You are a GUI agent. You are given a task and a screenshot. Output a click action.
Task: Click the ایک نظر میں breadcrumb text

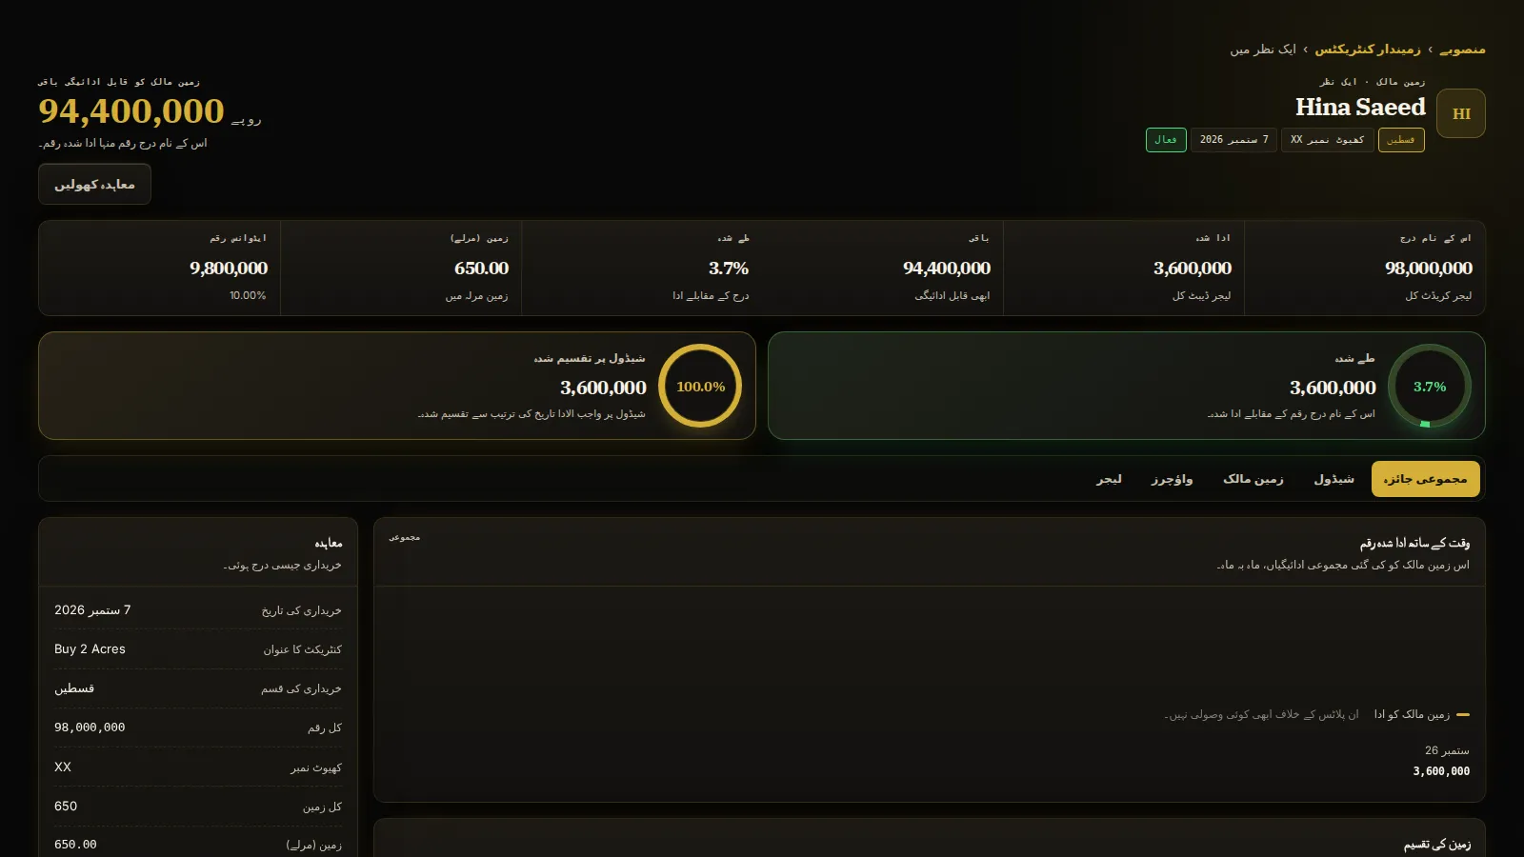(x=1263, y=49)
